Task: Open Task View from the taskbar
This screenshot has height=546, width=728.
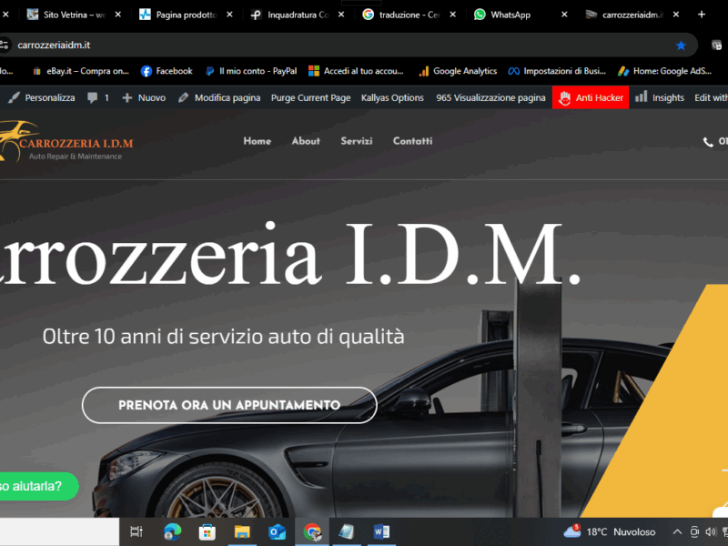Action: (x=136, y=531)
